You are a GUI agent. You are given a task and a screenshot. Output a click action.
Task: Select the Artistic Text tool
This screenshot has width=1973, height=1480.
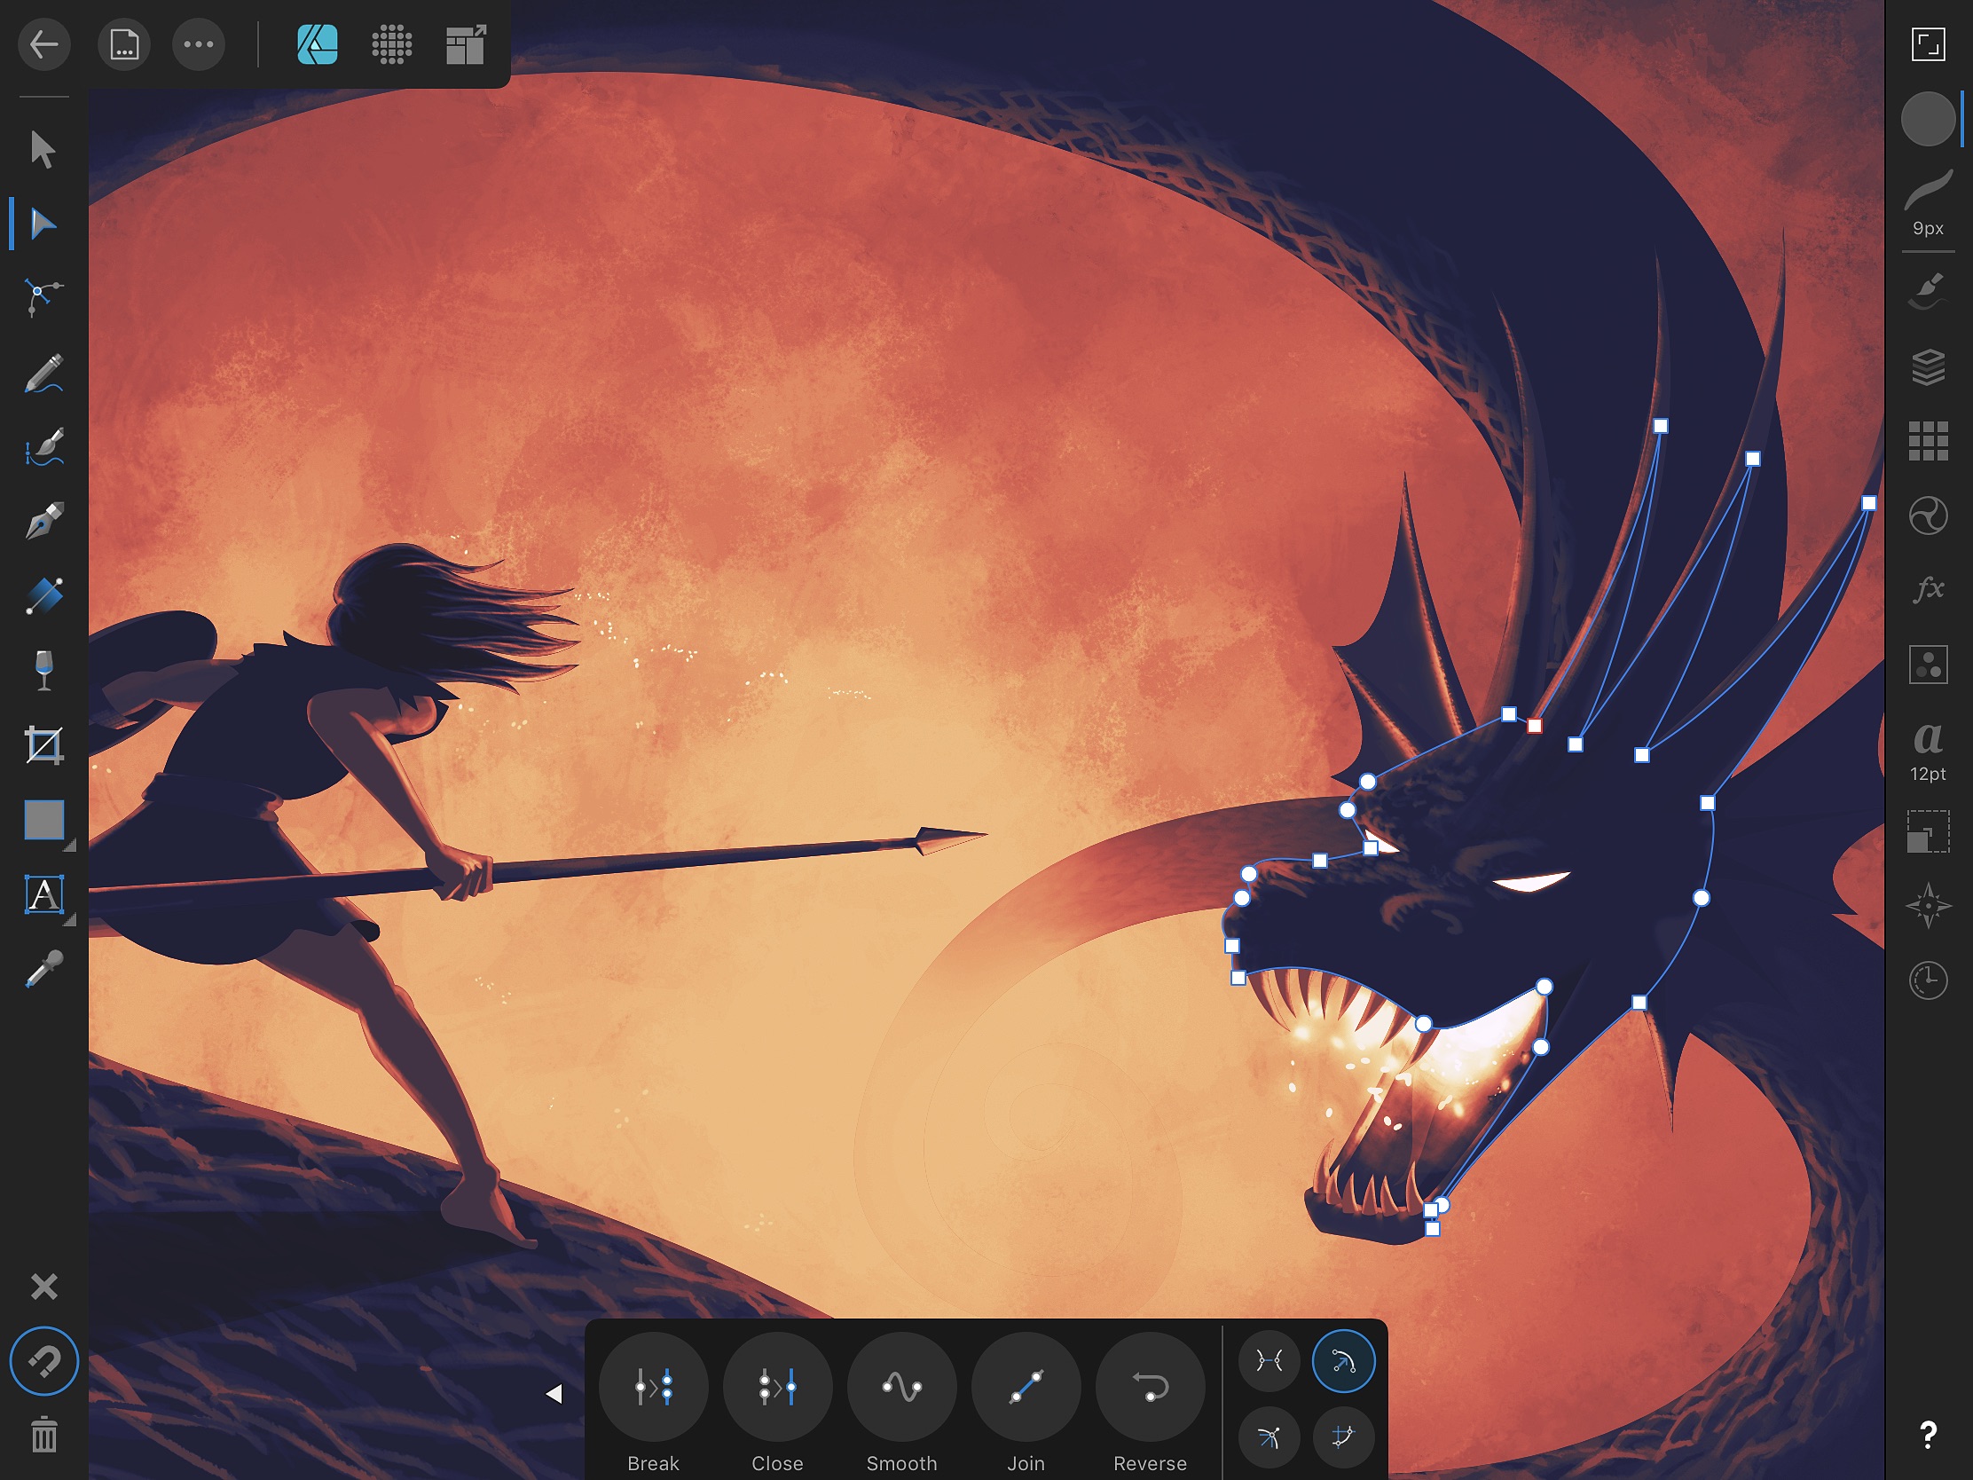(x=44, y=894)
